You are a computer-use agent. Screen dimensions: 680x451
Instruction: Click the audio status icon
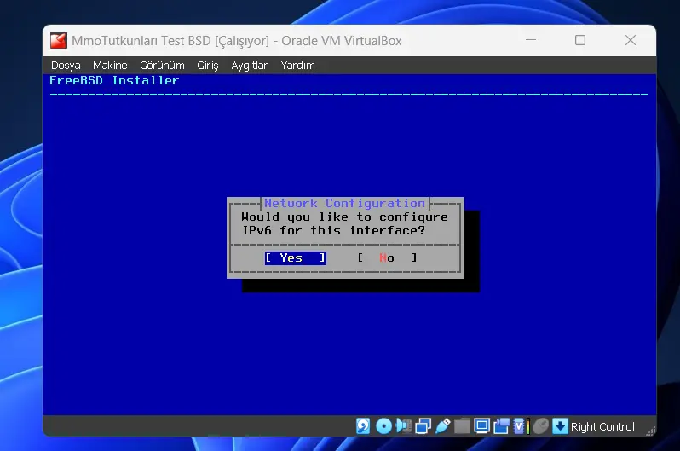404,425
